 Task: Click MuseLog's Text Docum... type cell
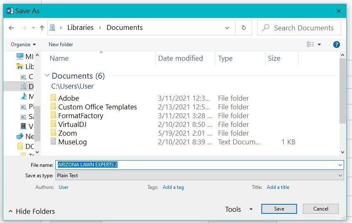[239, 142]
